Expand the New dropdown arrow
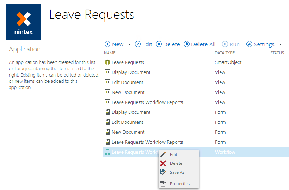Screen dimensions: 289x190 (x=129, y=44)
